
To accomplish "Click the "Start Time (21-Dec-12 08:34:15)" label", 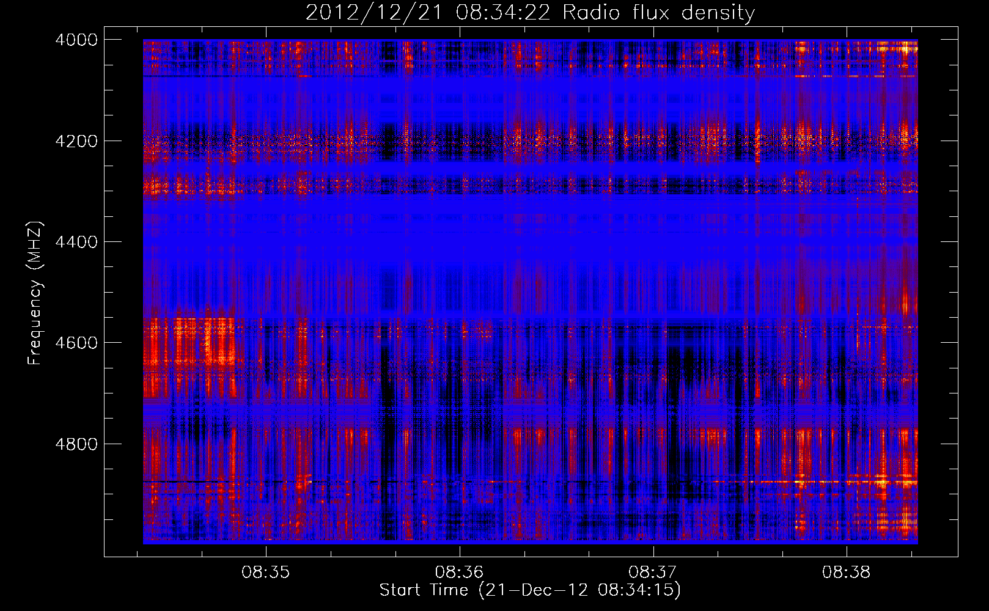I will pyautogui.click(x=530, y=590).
